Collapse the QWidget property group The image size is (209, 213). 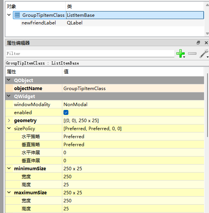coord(9,96)
